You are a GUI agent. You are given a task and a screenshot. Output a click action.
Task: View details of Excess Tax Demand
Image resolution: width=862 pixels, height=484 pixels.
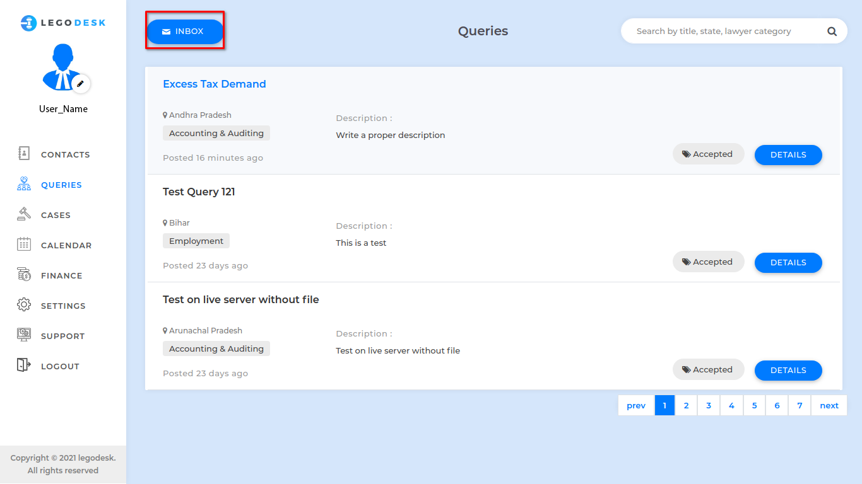(x=788, y=154)
